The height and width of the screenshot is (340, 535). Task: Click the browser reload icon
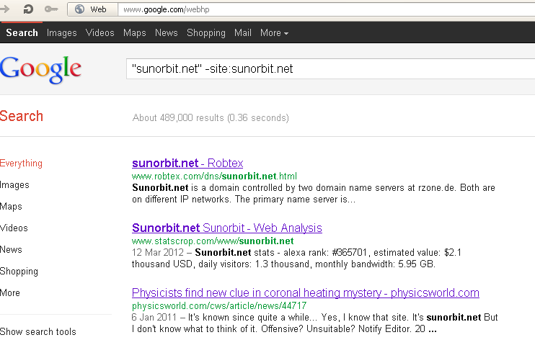click(x=28, y=9)
